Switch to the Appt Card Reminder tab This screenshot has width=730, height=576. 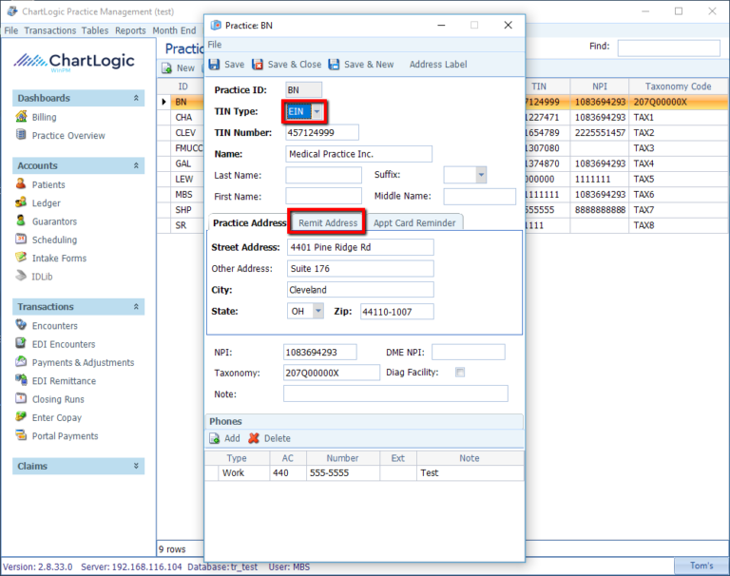coord(414,222)
